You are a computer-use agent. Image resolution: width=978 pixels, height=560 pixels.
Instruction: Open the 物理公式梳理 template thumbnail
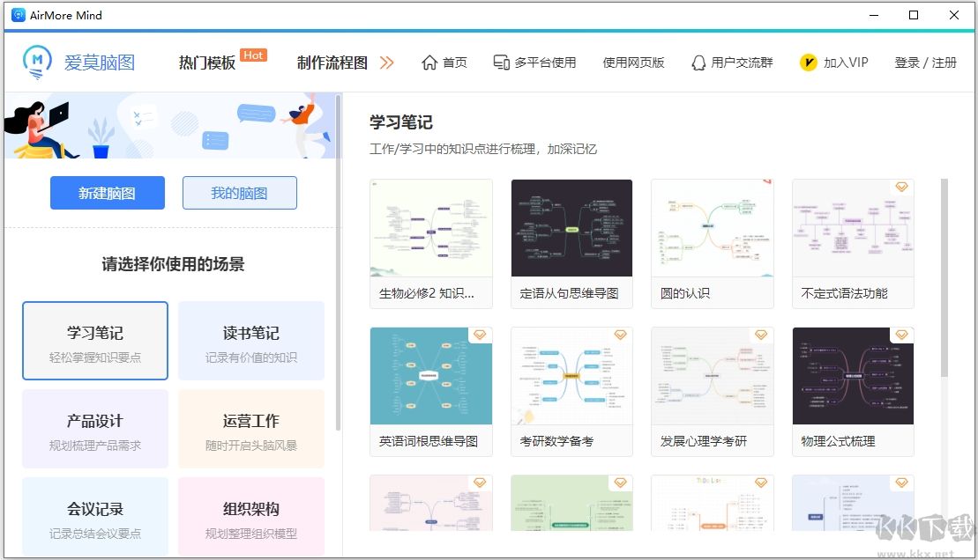pyautogui.click(x=854, y=376)
